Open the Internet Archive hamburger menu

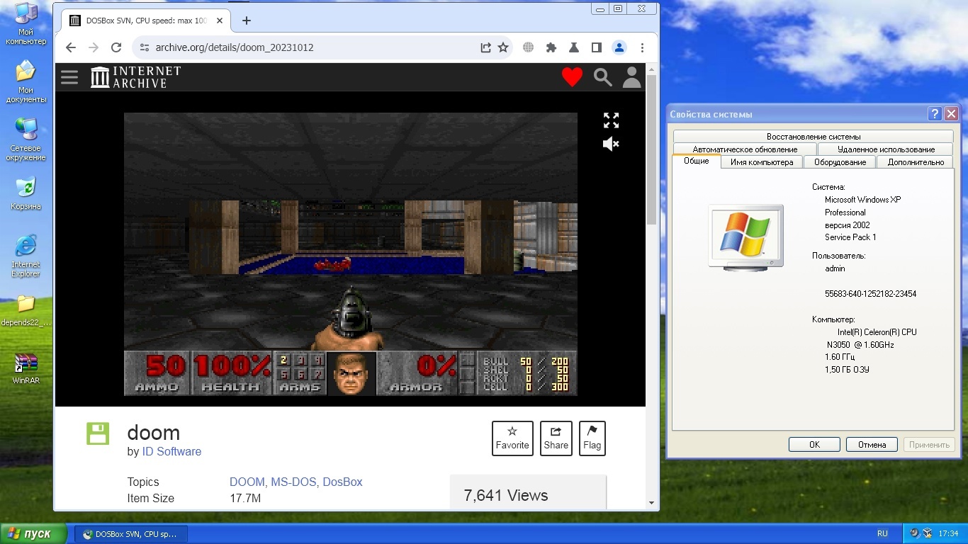69,77
